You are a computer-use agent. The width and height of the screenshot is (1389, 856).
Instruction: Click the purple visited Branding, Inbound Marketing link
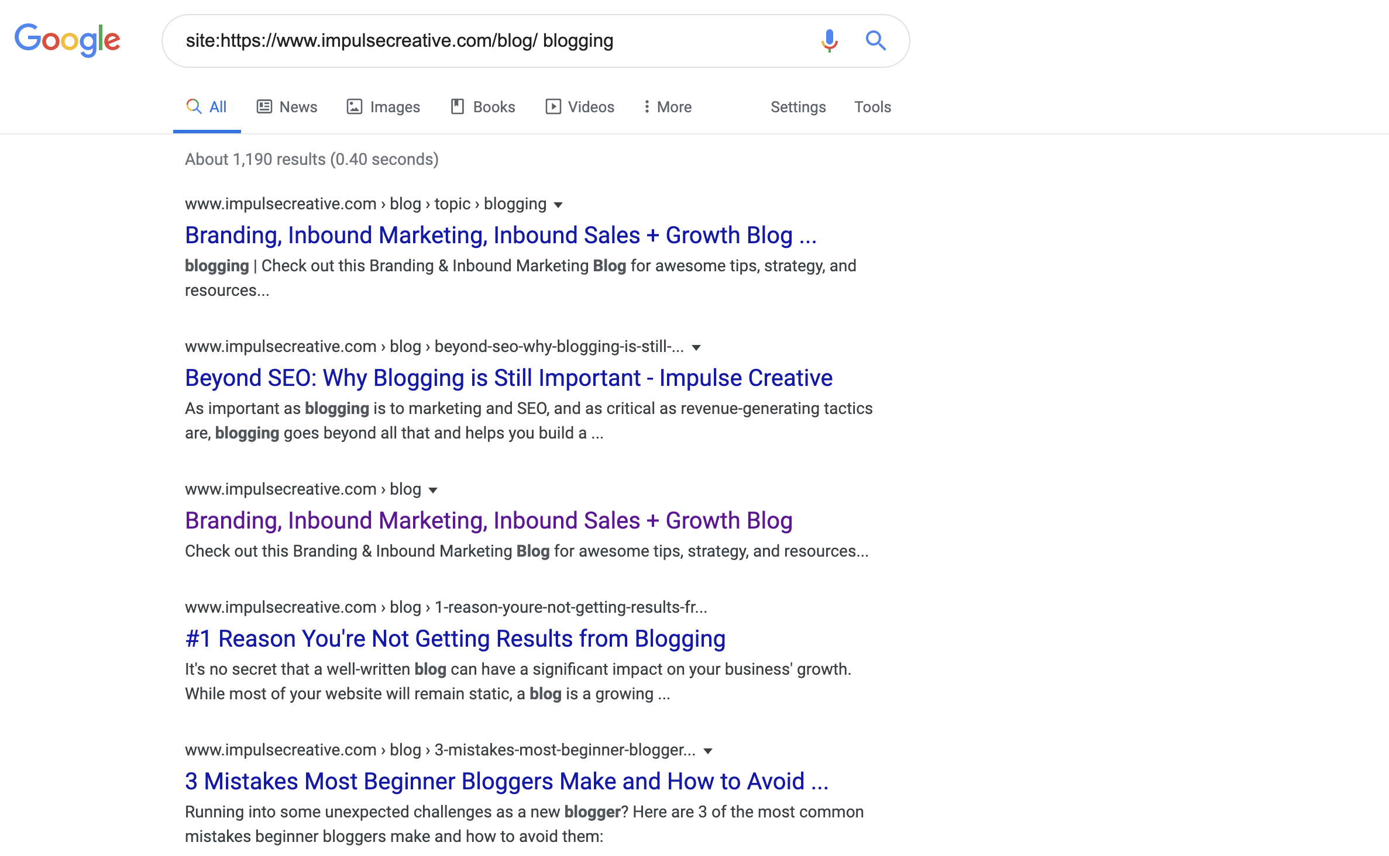[x=489, y=520]
